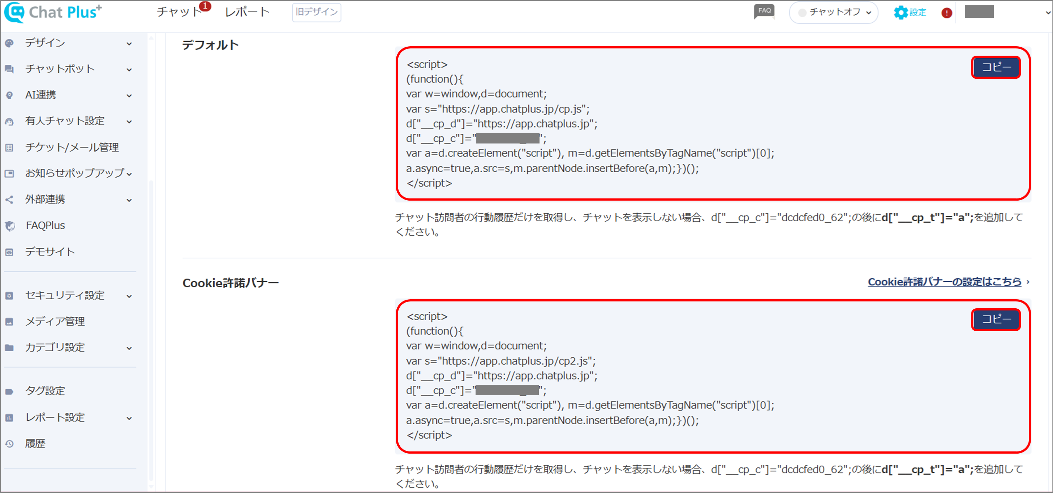
Task: Open the チャット tab
Action: (179, 12)
